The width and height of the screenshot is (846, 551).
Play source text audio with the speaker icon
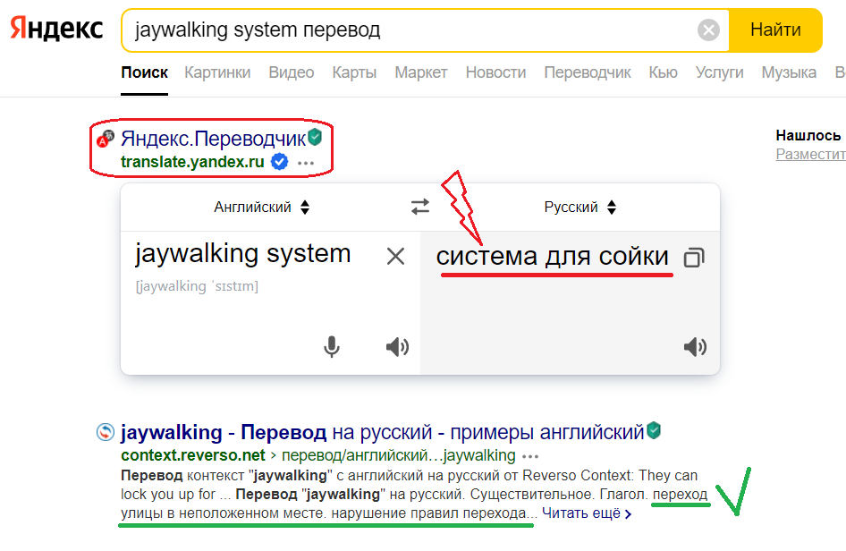[x=398, y=347]
